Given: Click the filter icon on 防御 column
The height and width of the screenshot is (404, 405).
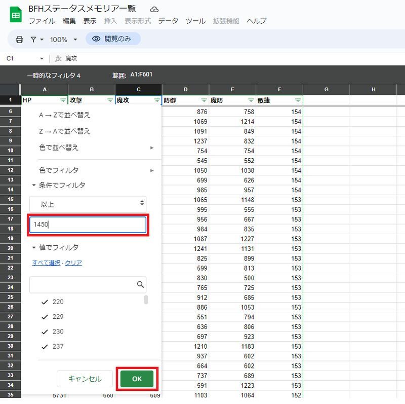Looking at the screenshot, I should pyautogui.click(x=204, y=100).
